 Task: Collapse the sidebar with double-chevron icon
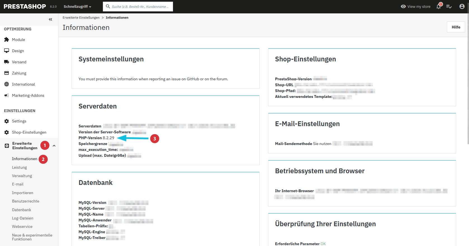tap(51, 20)
